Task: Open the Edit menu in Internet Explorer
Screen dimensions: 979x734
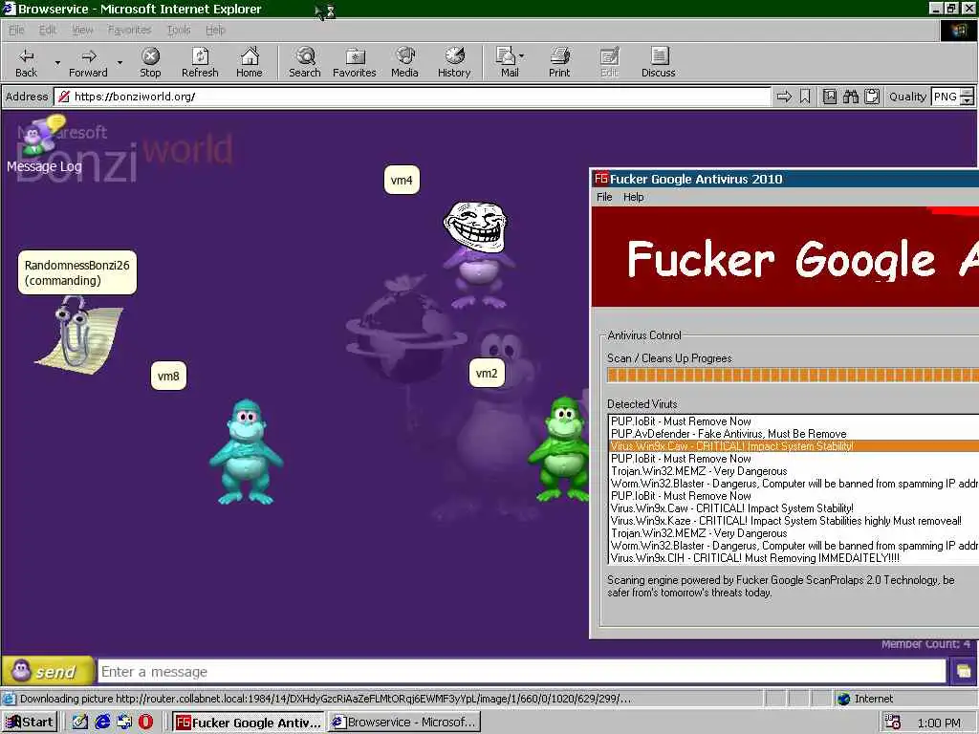Action: point(48,30)
